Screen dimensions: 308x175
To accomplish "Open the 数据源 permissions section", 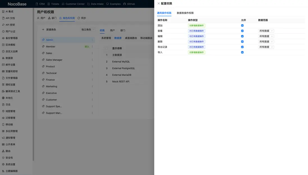I will 118,38.
